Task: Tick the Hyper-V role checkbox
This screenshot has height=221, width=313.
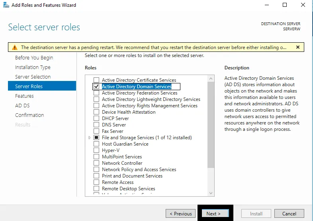Action: point(96,150)
